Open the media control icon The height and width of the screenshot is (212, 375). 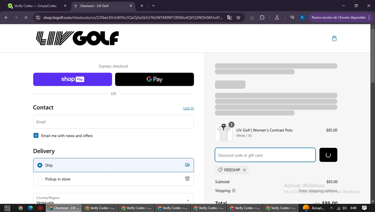(292, 18)
